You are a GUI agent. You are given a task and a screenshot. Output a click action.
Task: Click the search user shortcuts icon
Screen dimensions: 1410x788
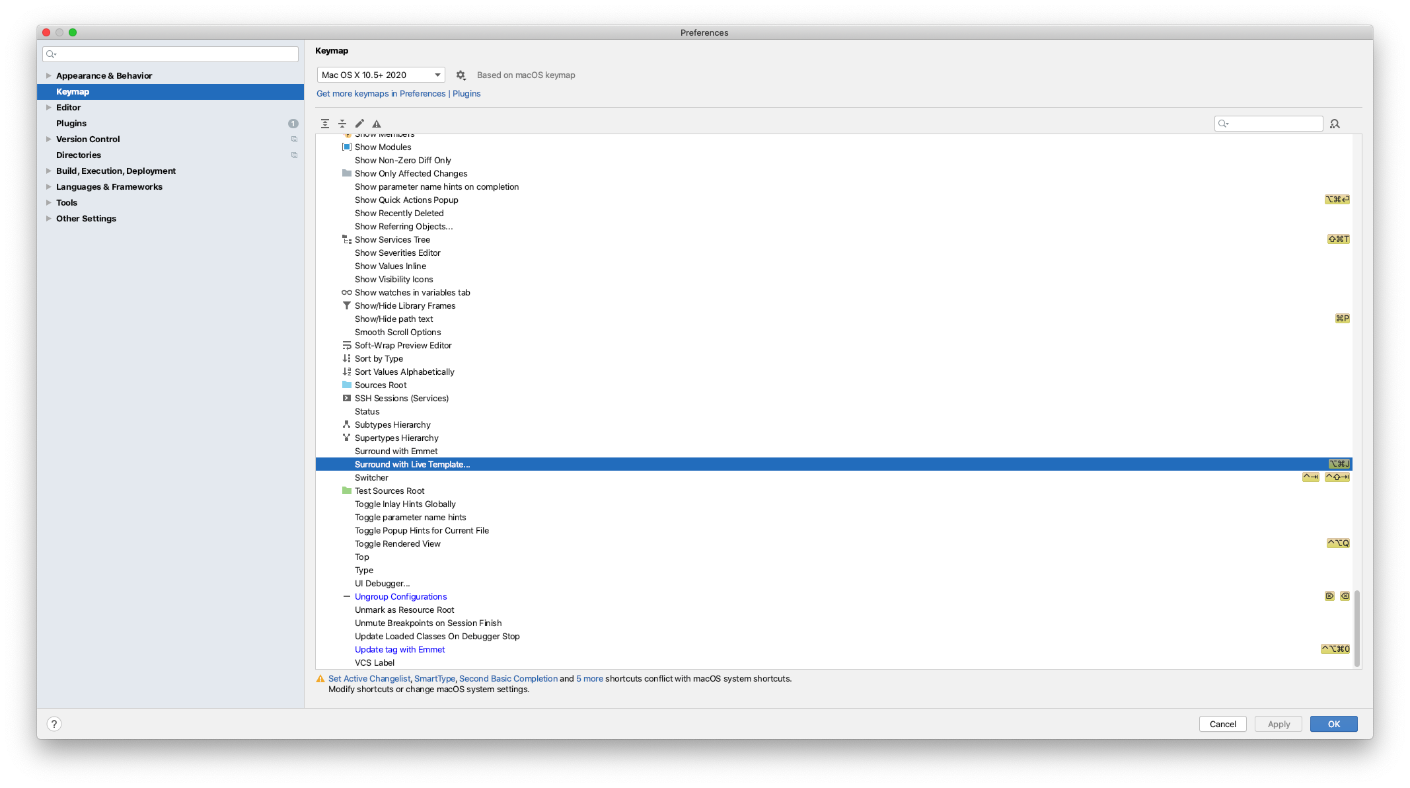tap(1335, 123)
